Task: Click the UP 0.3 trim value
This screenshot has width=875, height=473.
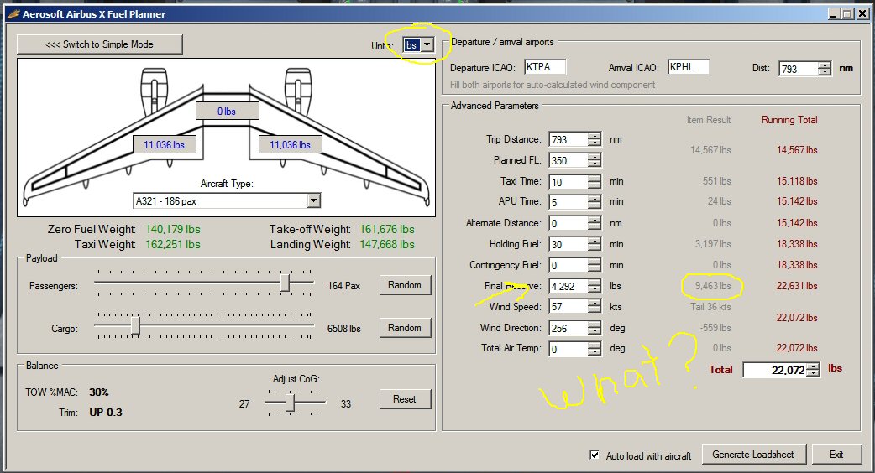Action: coord(106,413)
